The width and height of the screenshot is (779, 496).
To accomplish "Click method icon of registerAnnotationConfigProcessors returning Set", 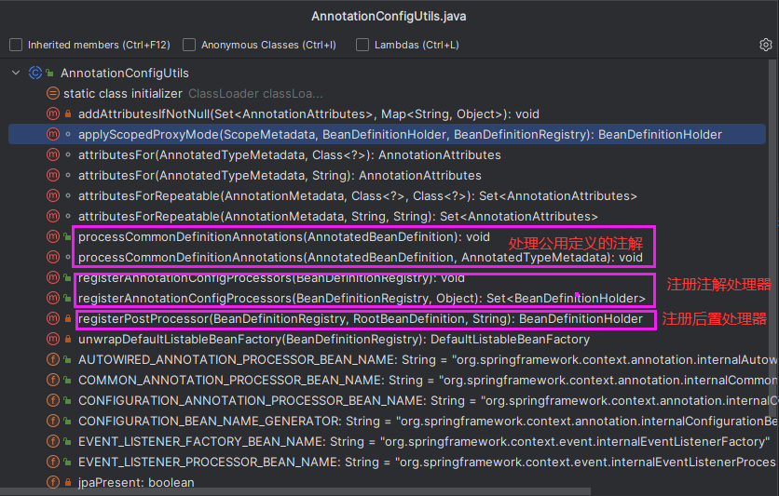I will coord(53,298).
